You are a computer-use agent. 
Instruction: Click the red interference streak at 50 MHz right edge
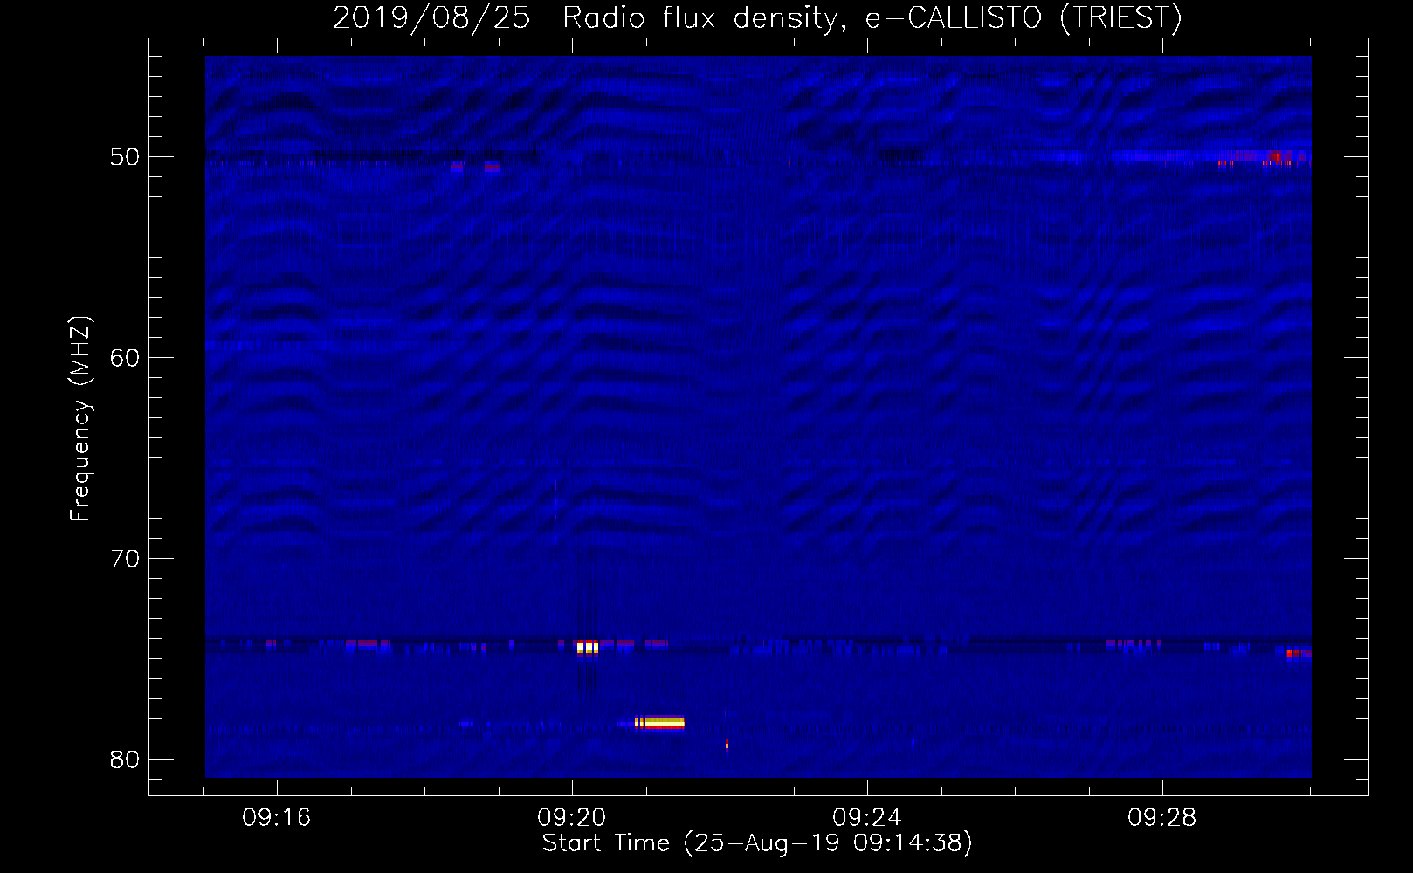coord(1265,159)
